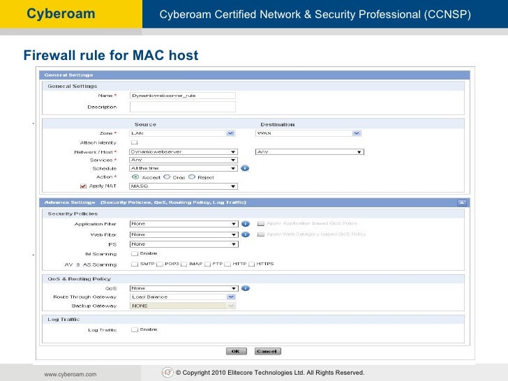Check the Log Traffic Enable box
508x381 pixels.
click(135, 329)
